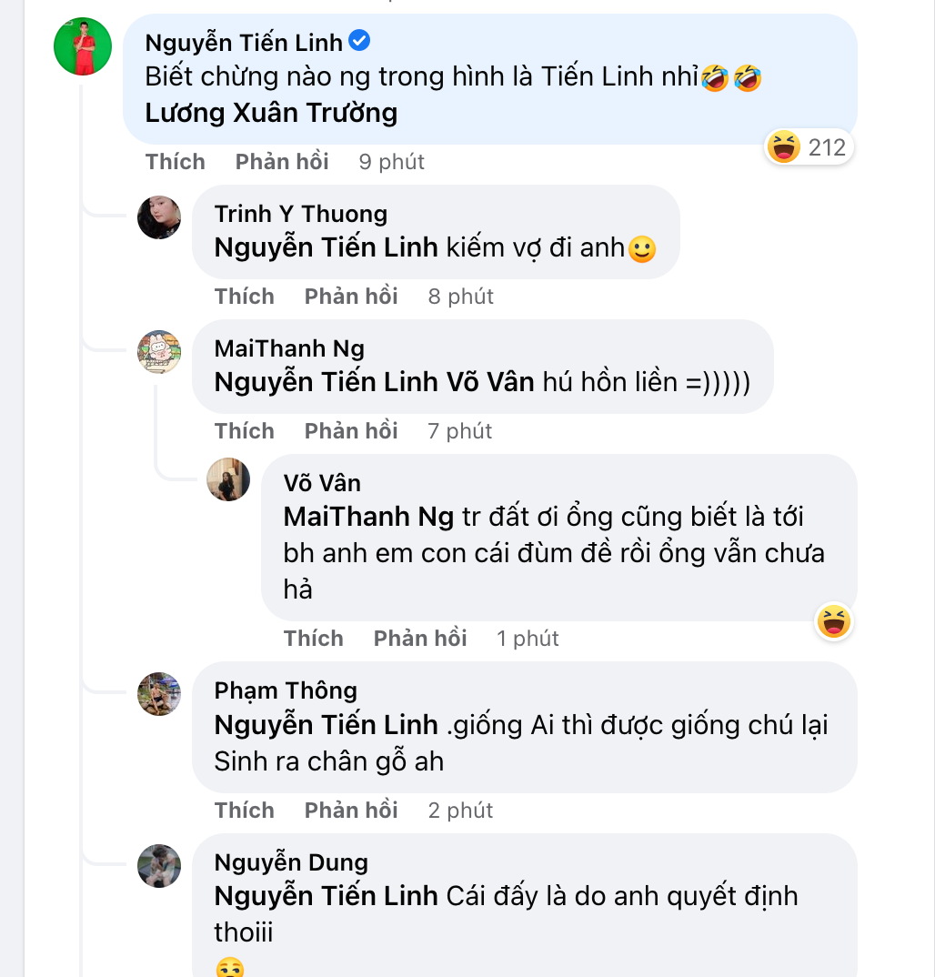Click Thích on Nguyễn Tiến Linh's comment
This screenshot has height=977, width=935.
pos(175,161)
